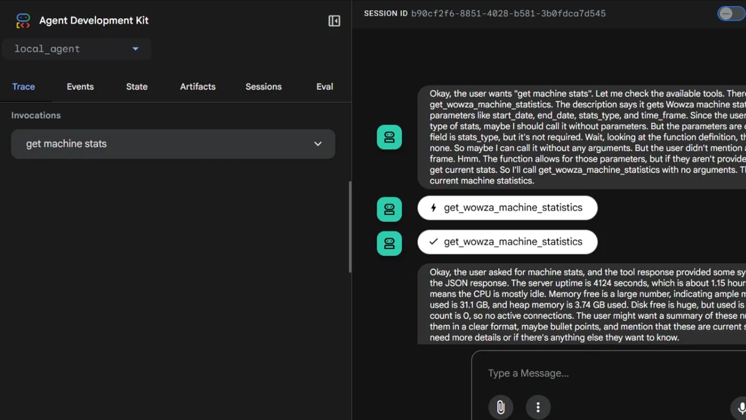Attach a file with the paperclip icon

click(501, 407)
